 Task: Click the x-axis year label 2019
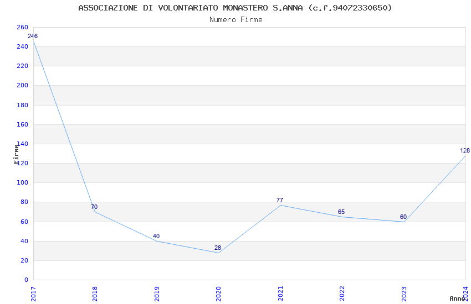(x=157, y=294)
